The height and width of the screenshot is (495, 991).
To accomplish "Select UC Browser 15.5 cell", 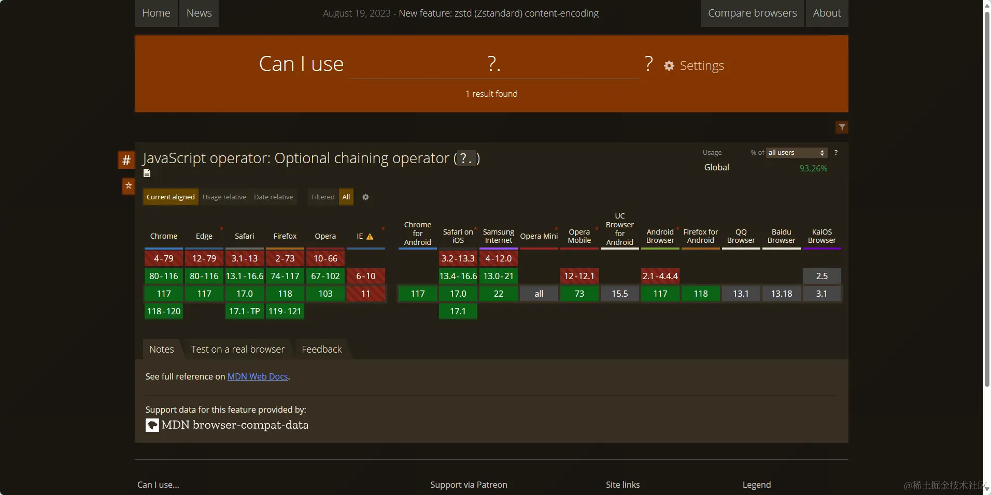I will tap(620, 294).
